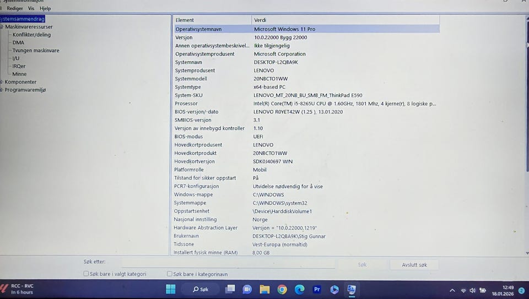The width and height of the screenshot is (529, 299).
Task: Open the Søk box on the taskbar
Action: pyautogui.click(x=201, y=289)
